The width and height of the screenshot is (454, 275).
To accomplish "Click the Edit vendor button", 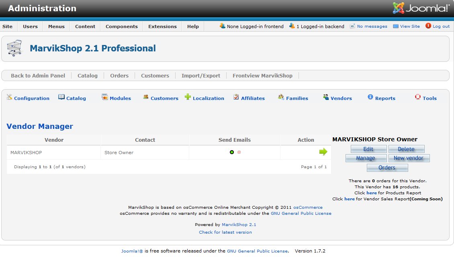I will click(x=368, y=149).
